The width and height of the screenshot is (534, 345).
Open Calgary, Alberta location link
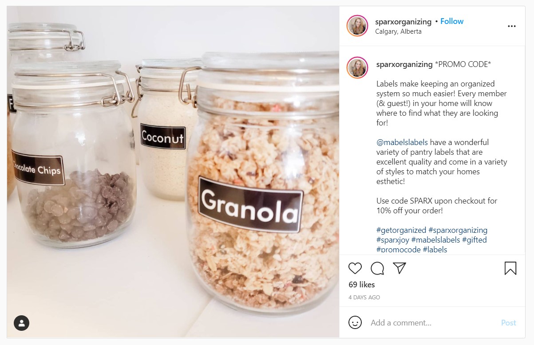point(398,31)
